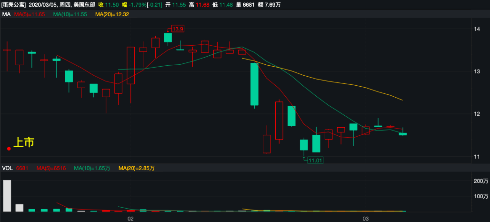The height and width of the screenshot is (222, 490).
Task: Click the volume MA(5)=6516 label
Action: (x=53, y=168)
